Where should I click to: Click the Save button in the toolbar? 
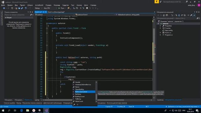[x=19, y=8]
